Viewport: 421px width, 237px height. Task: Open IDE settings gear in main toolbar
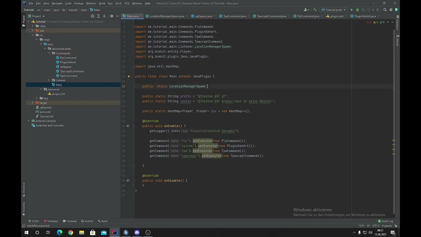pos(391,10)
